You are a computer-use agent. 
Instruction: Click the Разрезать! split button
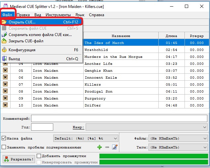[x=19, y=159]
